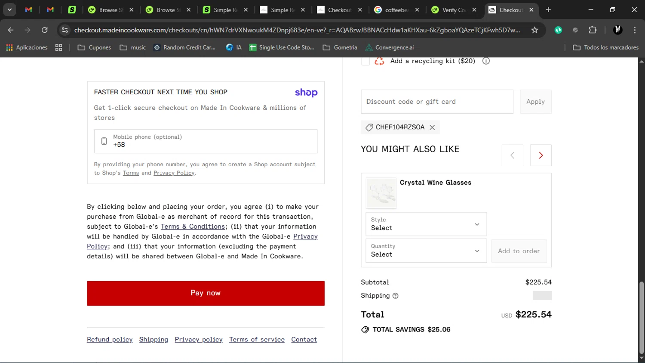The image size is (645, 363).
Task: Open Terms of service link
Action: pos(257,340)
